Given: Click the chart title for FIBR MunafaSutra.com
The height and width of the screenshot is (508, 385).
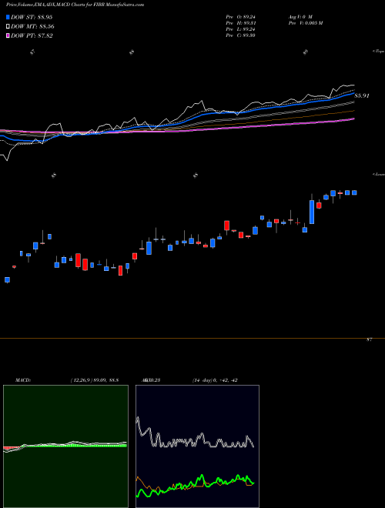Looking at the screenshot, I should pos(75,5).
